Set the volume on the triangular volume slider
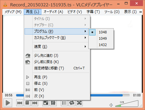145x110 pixels. pyautogui.click(x=127, y=104)
